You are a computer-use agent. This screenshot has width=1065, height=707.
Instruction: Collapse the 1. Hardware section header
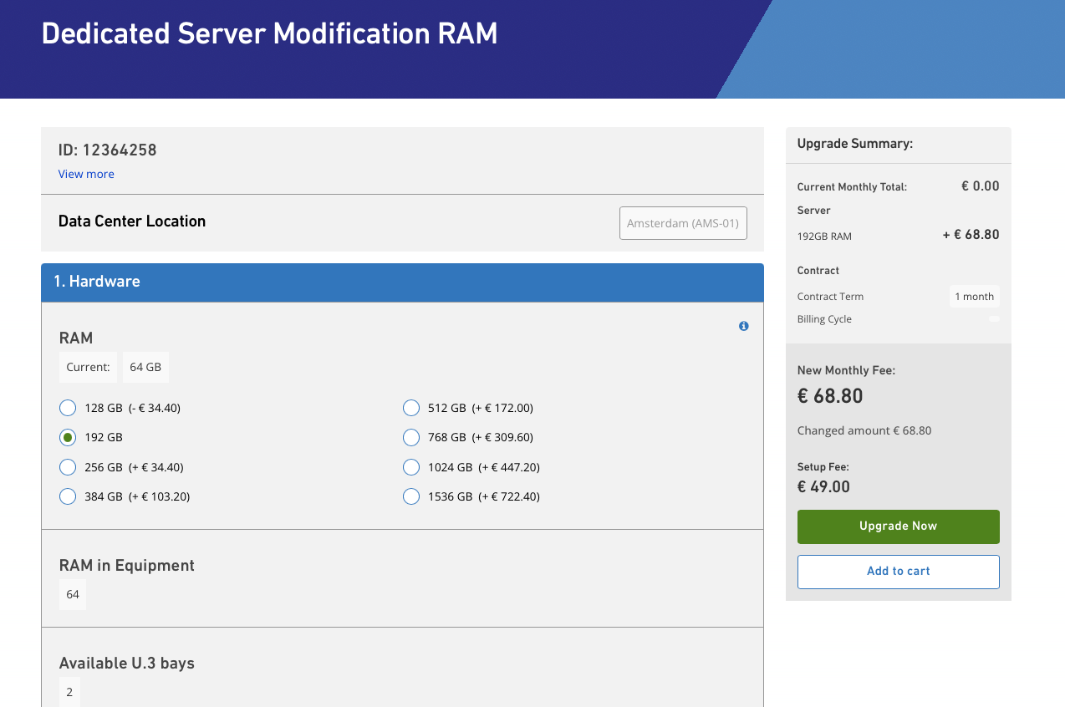pos(402,282)
